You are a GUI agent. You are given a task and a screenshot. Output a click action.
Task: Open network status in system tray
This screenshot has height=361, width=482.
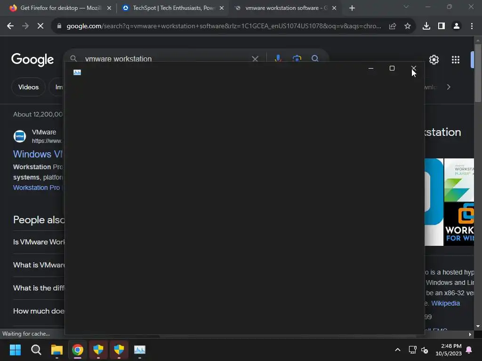(412, 350)
